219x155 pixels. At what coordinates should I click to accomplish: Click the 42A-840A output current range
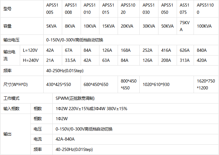point(65,139)
